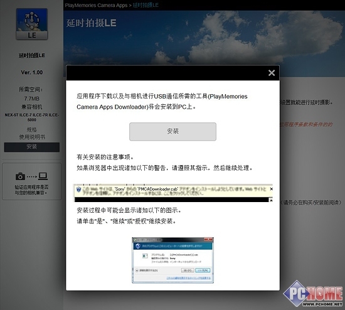Screen dimensions: 345x310
Task: Click the details expander in UAC sample image
Action: point(137,270)
